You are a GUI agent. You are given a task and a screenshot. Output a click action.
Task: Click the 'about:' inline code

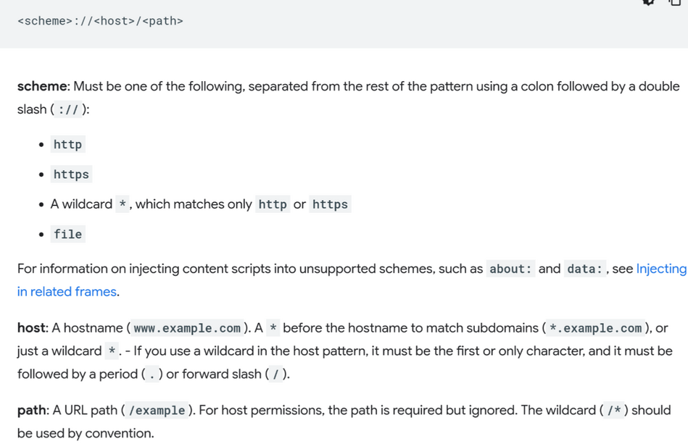tap(510, 269)
